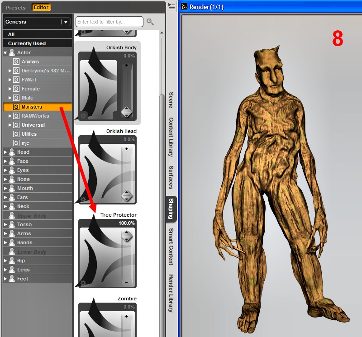362x337 pixels.
Task: Select the Arms region
Action: point(37,233)
